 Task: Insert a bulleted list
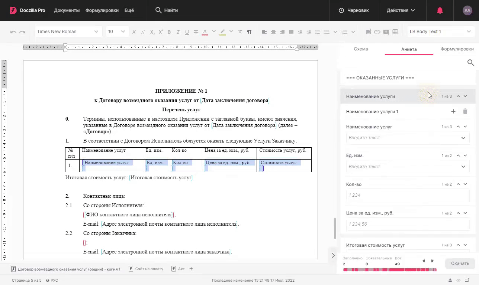[327, 32]
